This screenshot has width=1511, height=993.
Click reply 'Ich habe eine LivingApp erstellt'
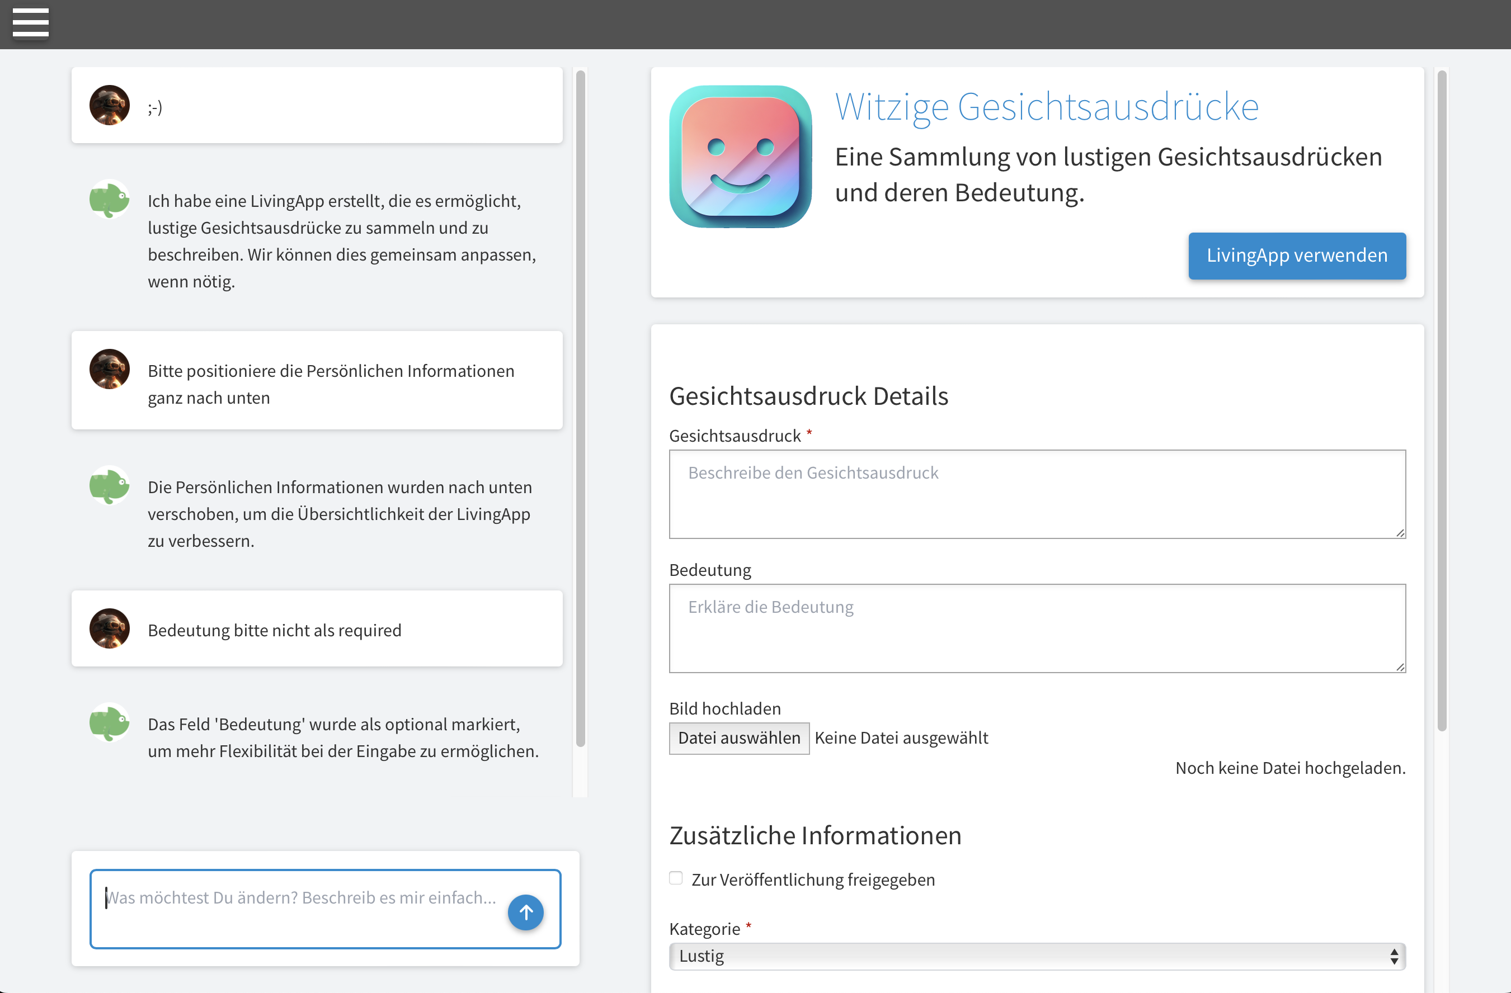pyautogui.click(x=342, y=240)
